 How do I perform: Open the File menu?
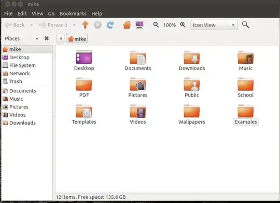pyautogui.click(x=8, y=13)
